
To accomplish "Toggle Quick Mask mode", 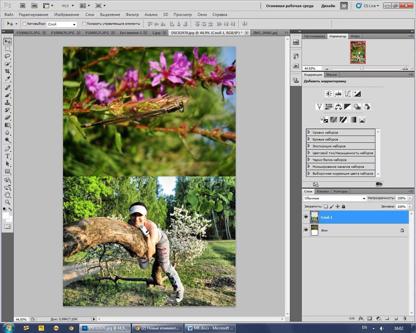I will click(7, 227).
